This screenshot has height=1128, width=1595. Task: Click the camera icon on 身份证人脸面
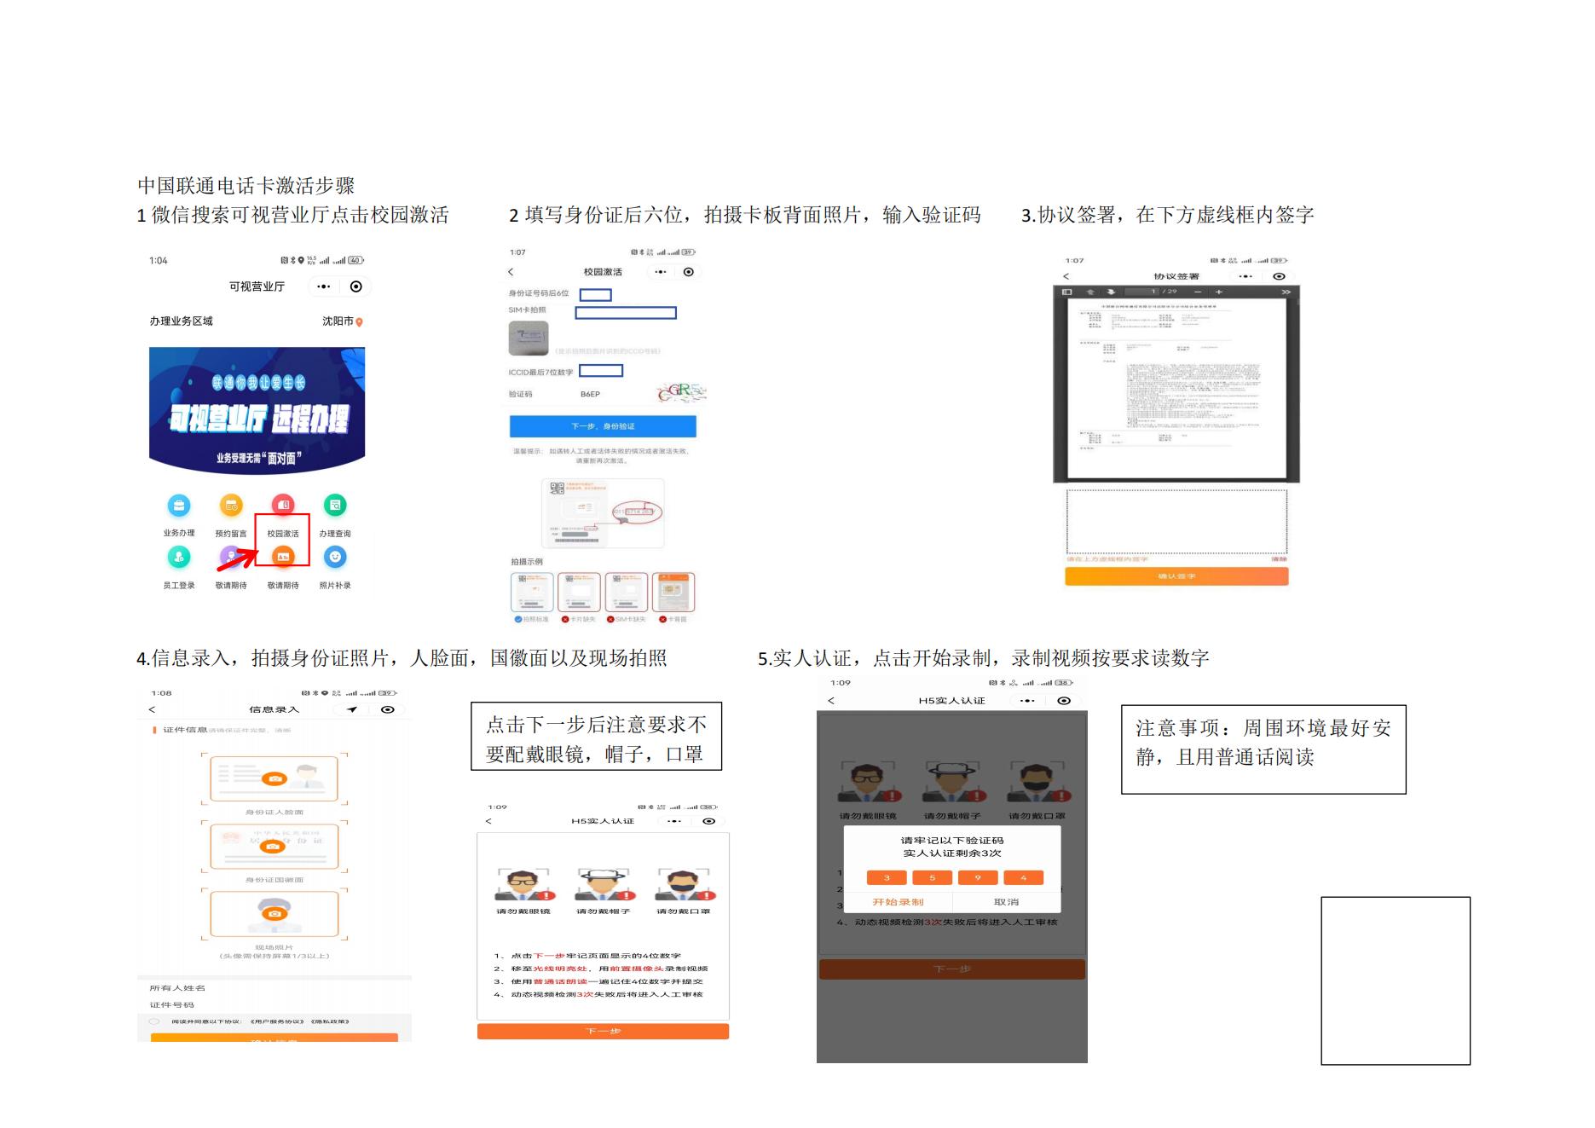(x=274, y=778)
